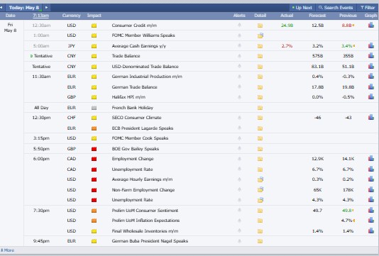This screenshot has width=379, height=256.
Task: Open graph icon for USD-Denominated Trade Balance
Action: 371,66
